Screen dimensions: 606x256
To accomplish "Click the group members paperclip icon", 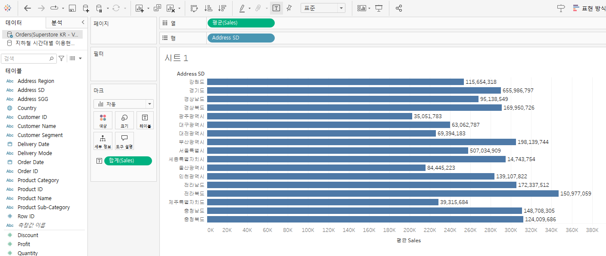I will pyautogui.click(x=258, y=8).
